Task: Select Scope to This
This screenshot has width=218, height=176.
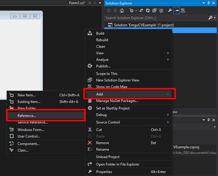Action: [129, 74]
